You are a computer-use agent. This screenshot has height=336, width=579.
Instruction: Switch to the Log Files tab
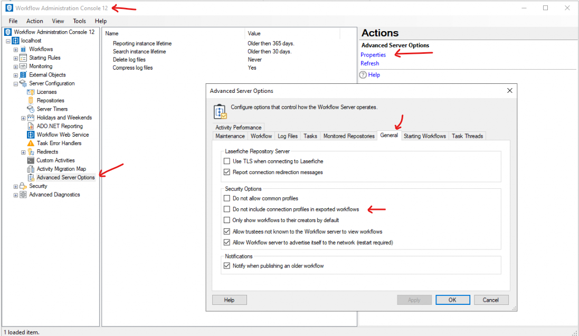point(288,136)
